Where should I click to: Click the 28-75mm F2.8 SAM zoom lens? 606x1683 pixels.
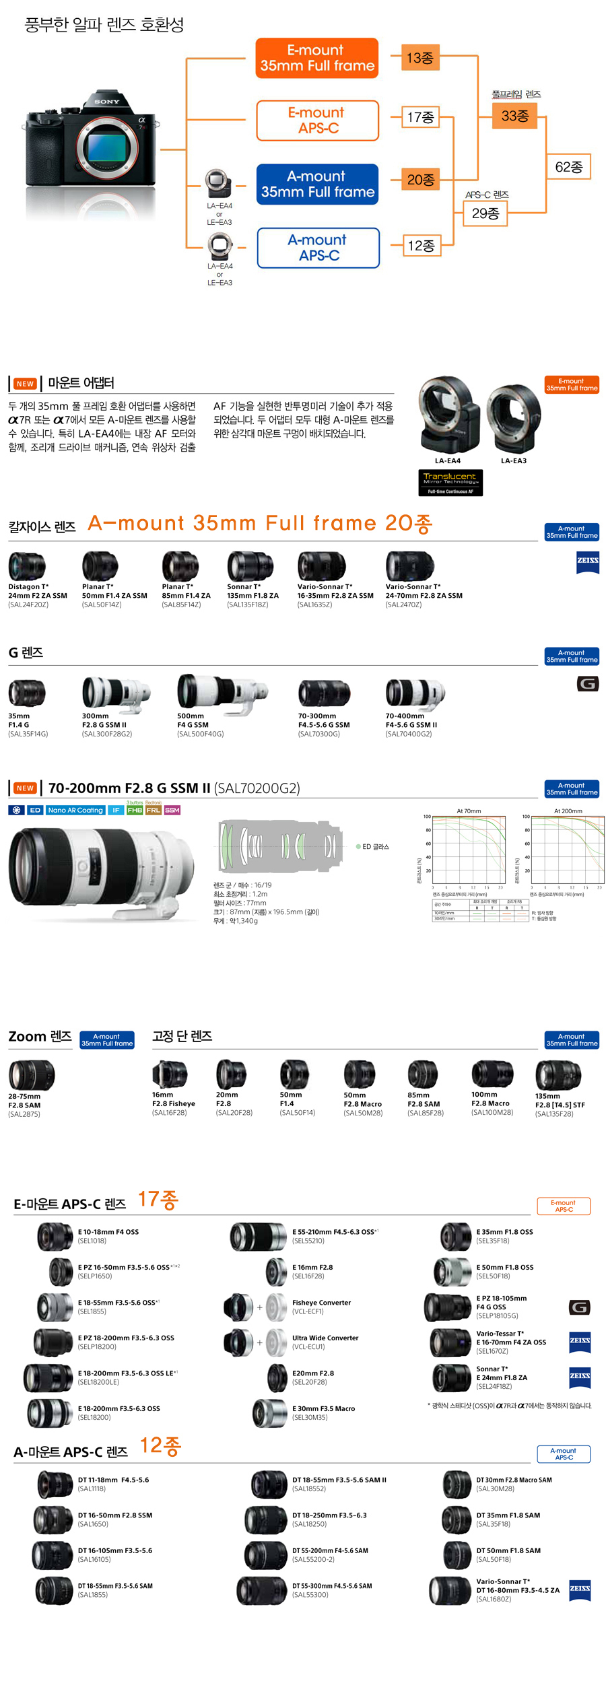click(x=31, y=1074)
